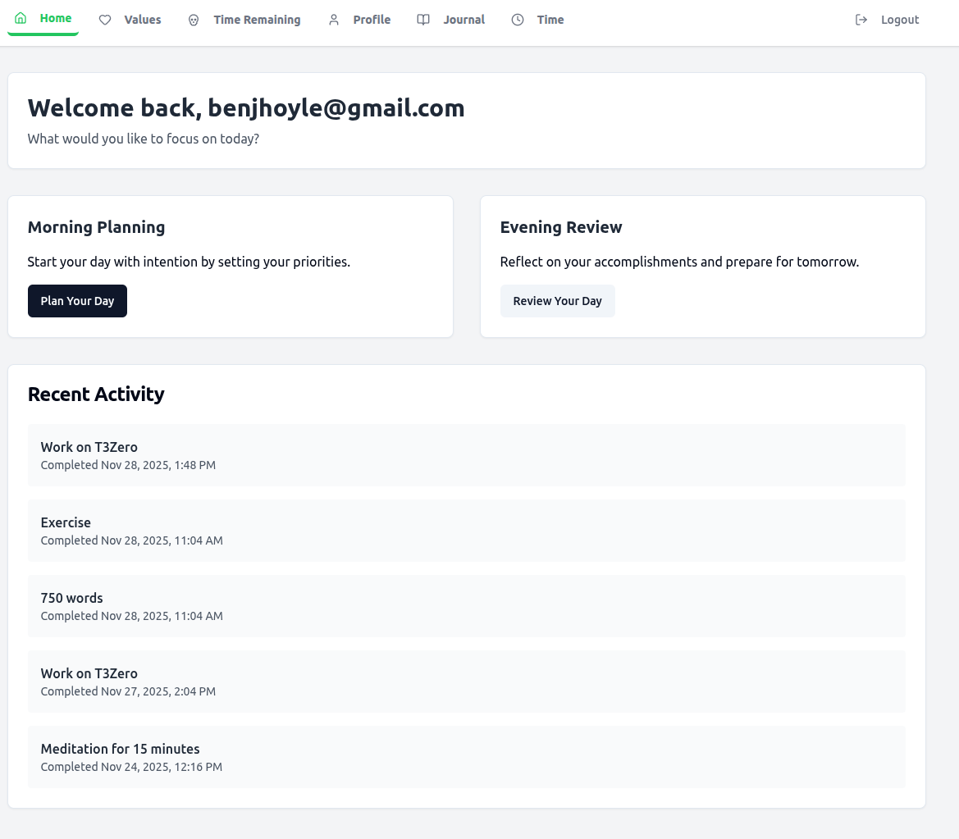This screenshot has height=839, width=959.
Task: Select Work on T3Zero from Nov 28
Action: 466,455
